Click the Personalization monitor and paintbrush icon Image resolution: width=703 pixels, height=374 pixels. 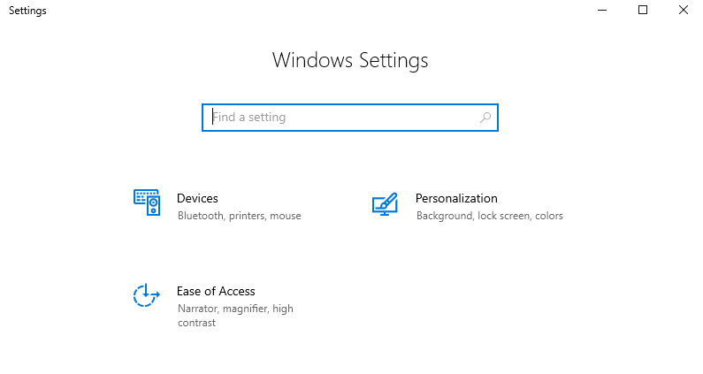pyautogui.click(x=386, y=204)
